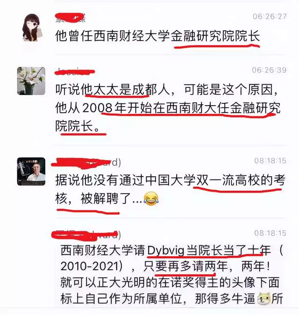Tap the man at microphone avatar
The height and width of the screenshot is (315, 299).
(x=31, y=172)
